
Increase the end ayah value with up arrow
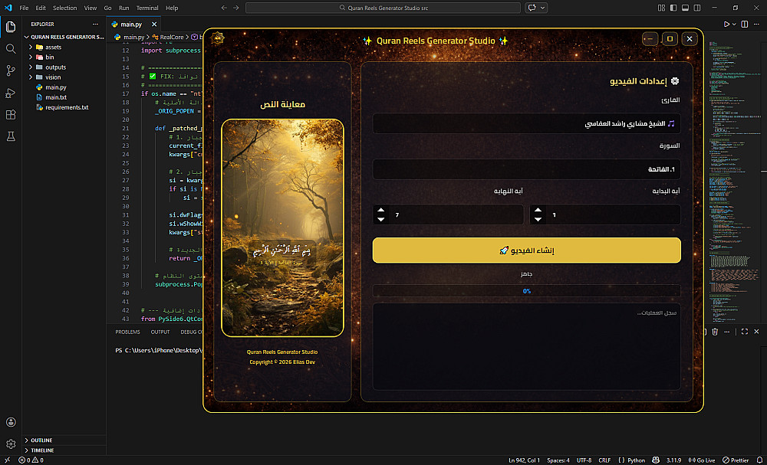(x=381, y=210)
